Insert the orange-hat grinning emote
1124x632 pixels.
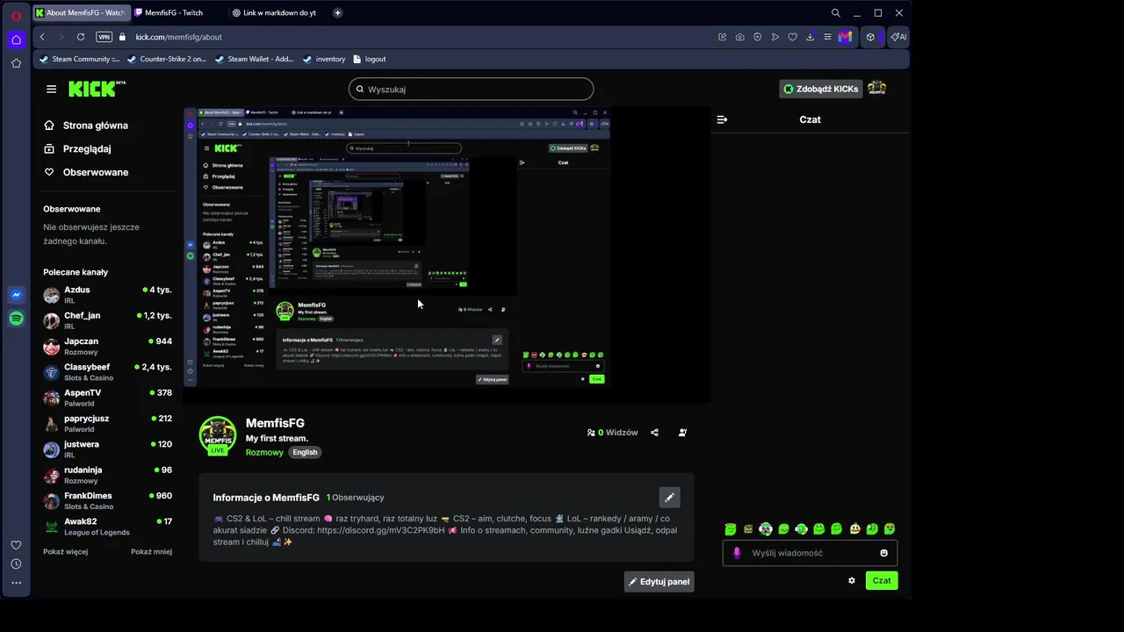point(854,528)
